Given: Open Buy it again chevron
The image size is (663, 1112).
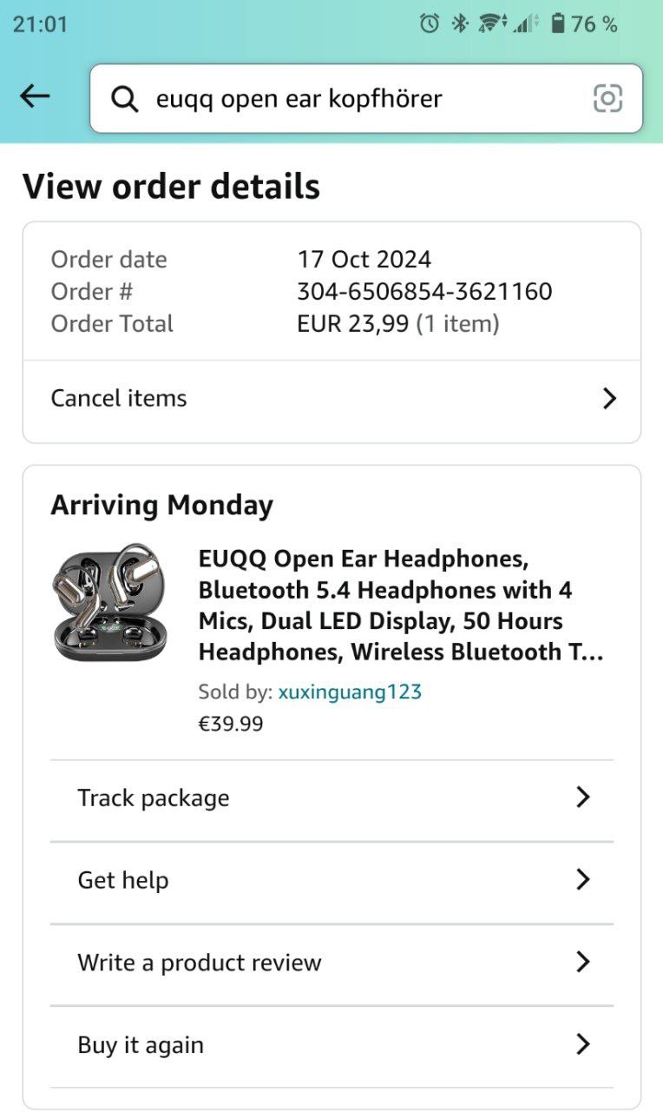Looking at the screenshot, I should (583, 1044).
